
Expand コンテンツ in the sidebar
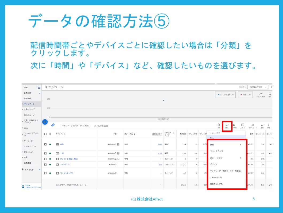22,152
